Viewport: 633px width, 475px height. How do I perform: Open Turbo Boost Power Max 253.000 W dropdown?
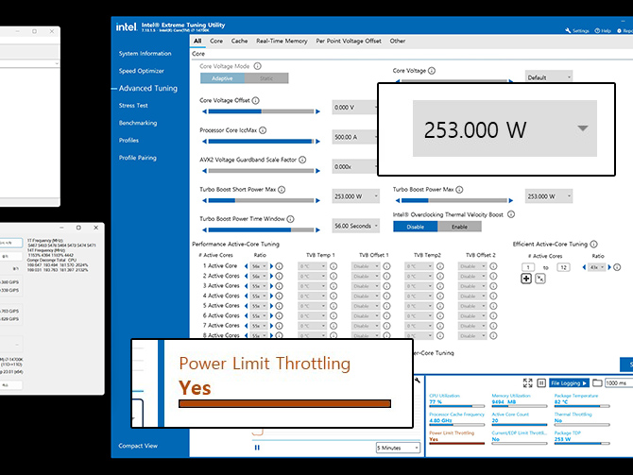coord(549,196)
